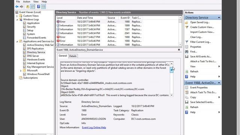Sort events by Date and Time column
240x135 pixels.
(x=91, y=18)
